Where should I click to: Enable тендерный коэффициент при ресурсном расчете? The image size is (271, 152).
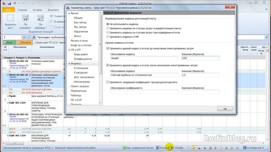tap(108, 82)
